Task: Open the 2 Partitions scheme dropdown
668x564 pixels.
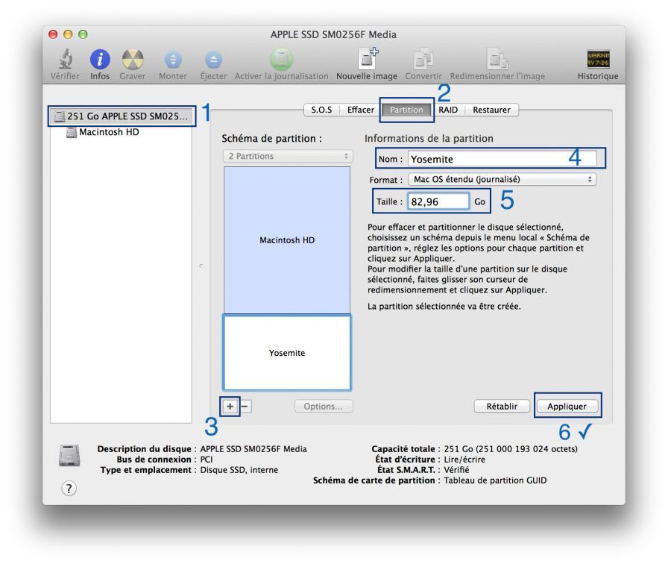Action: coord(288,156)
